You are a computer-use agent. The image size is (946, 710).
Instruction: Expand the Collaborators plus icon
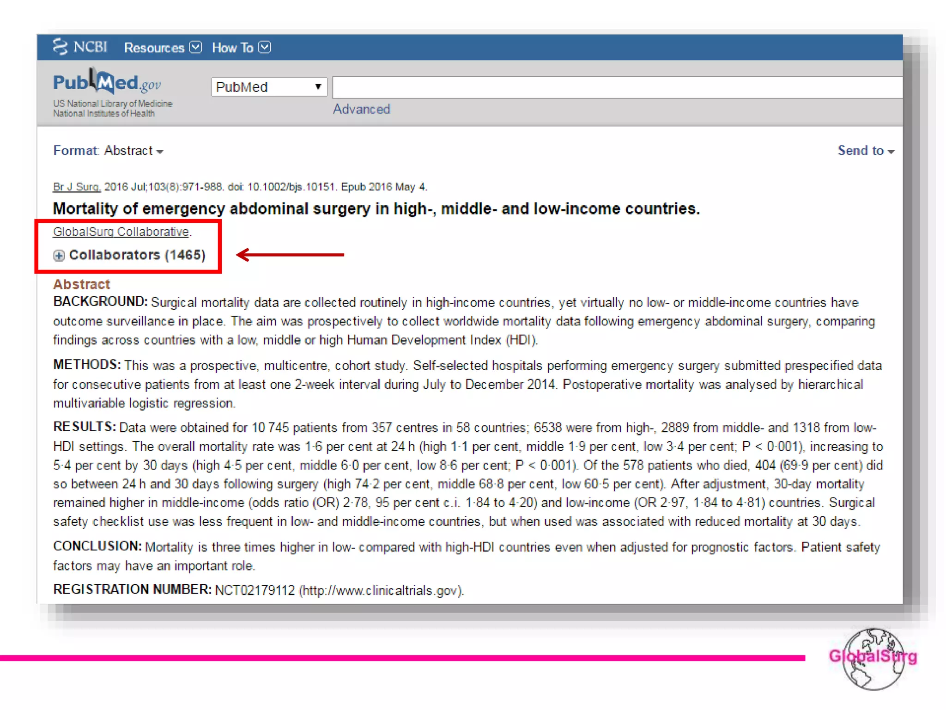(x=59, y=256)
